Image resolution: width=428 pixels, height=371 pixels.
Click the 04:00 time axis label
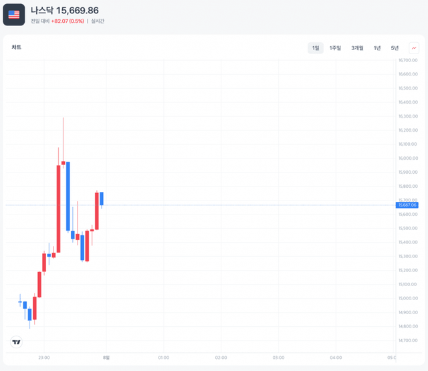[336, 358]
